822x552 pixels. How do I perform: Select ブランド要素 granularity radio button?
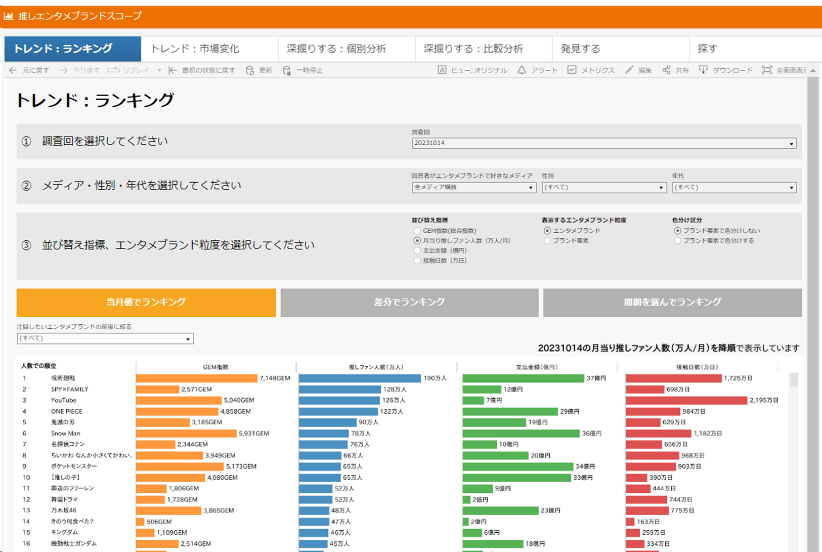point(547,241)
